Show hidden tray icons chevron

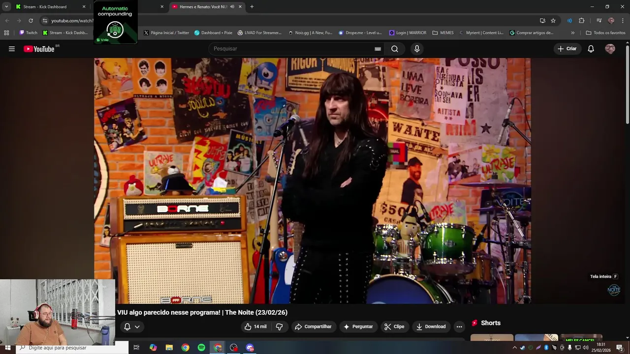pos(515,348)
